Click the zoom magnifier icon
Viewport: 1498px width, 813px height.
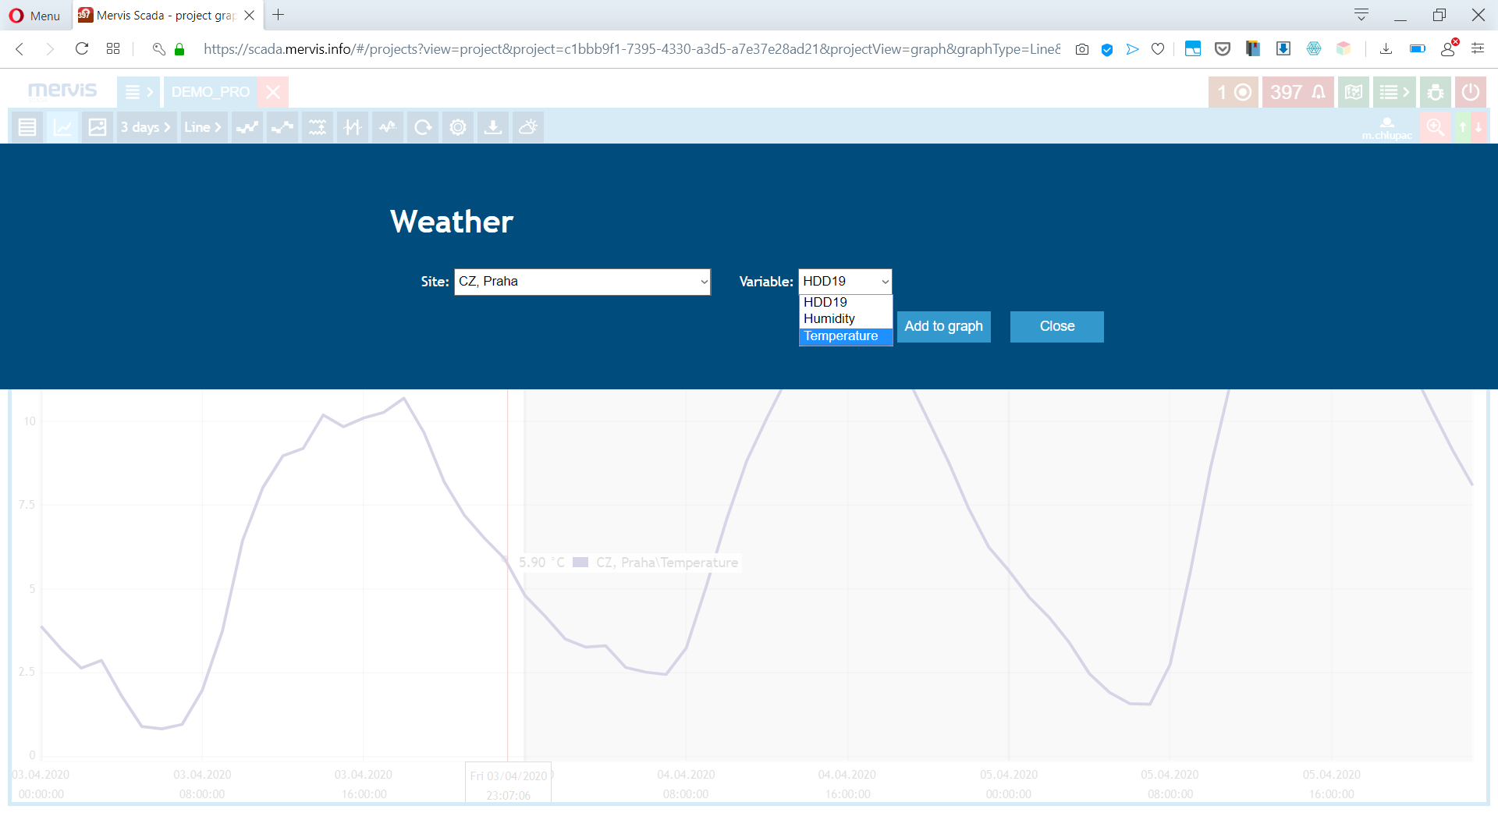tap(1436, 126)
